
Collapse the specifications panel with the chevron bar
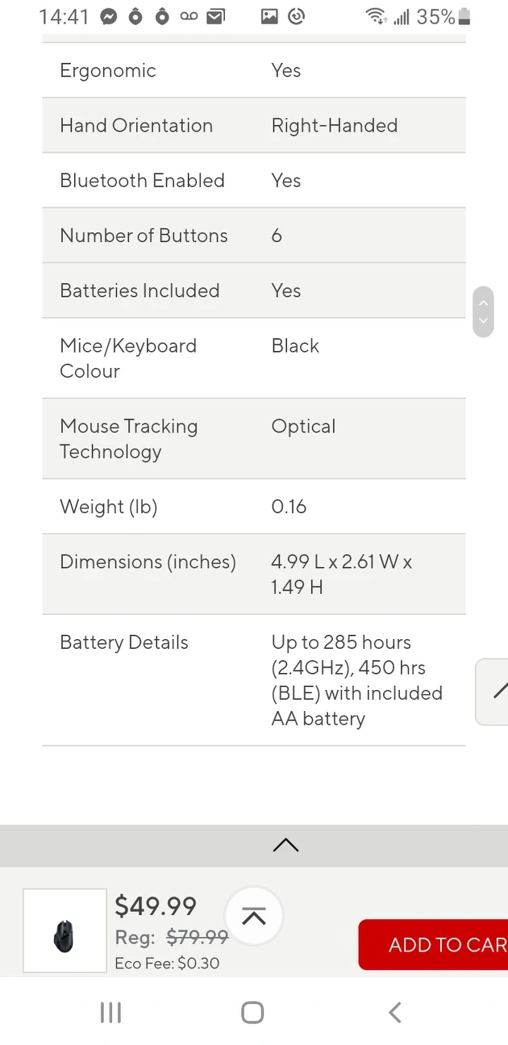[285, 845]
